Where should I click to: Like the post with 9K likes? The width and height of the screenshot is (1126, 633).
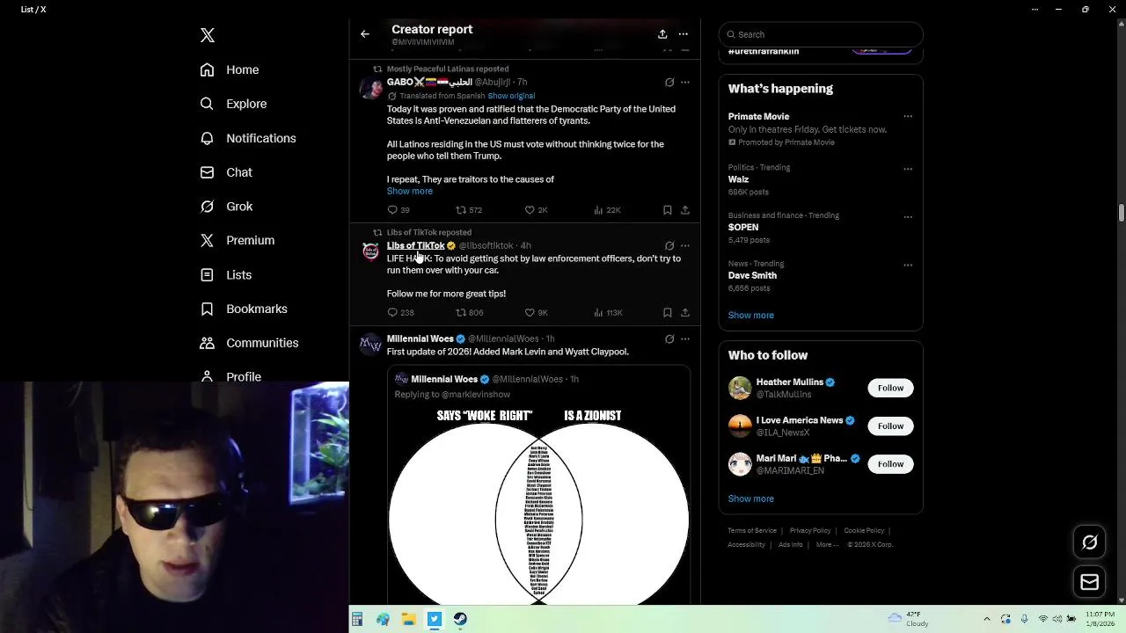tap(536, 313)
